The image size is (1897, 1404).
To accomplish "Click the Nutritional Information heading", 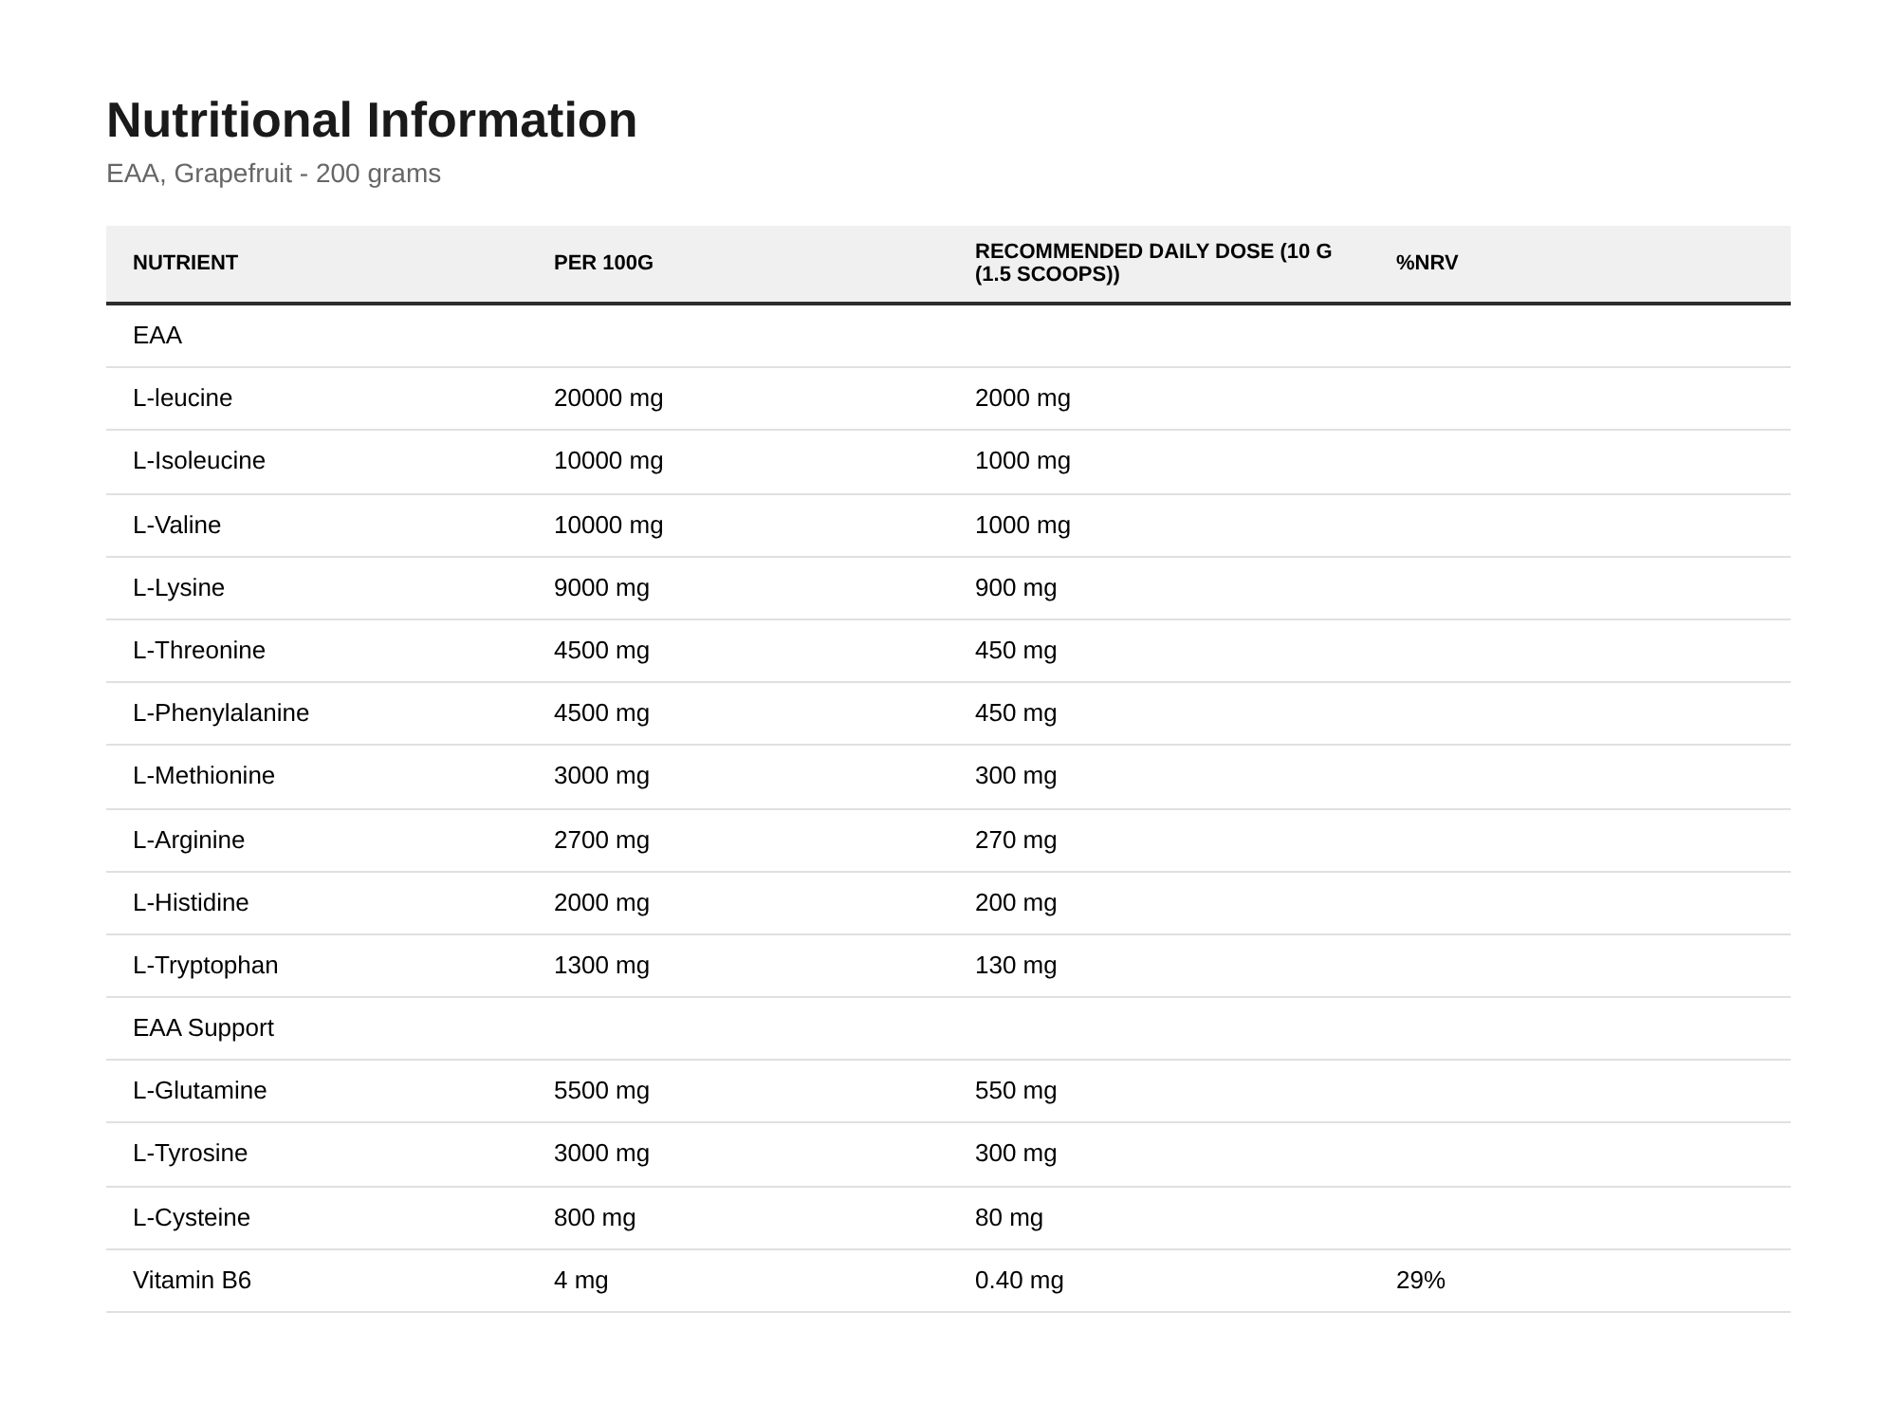I will coord(372,120).
